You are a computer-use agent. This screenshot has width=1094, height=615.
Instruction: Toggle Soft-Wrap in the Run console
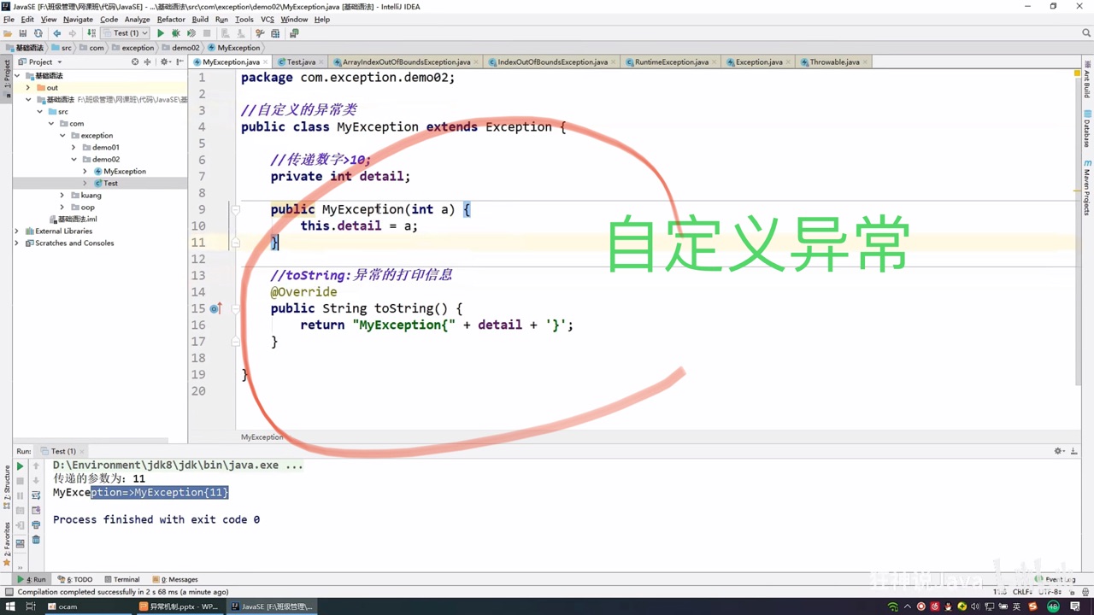click(x=36, y=495)
